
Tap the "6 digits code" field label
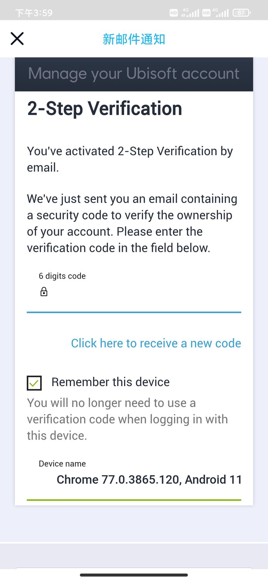point(62,276)
